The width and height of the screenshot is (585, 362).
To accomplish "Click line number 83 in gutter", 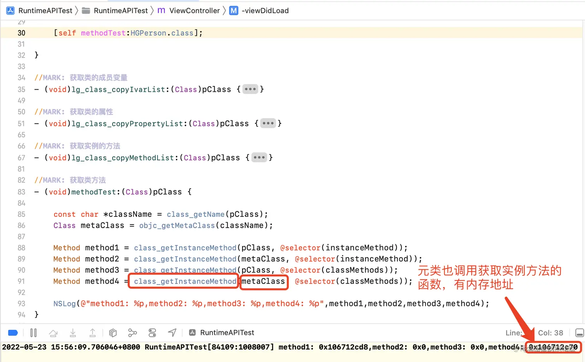I will pos(21,192).
